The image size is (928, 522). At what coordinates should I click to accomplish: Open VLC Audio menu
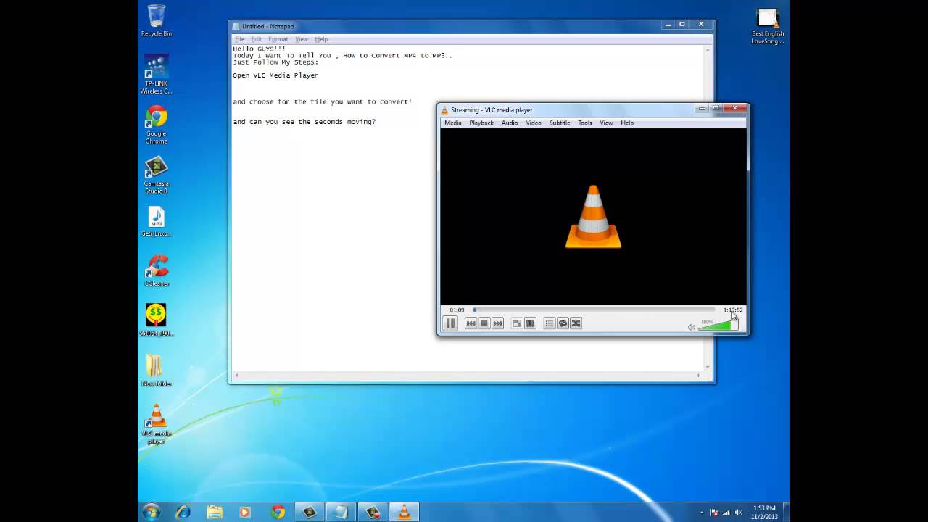[x=510, y=123]
